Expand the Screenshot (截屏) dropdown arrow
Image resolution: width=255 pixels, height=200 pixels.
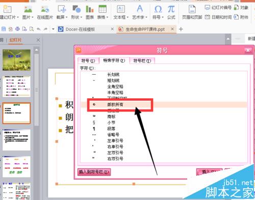click(66, 17)
